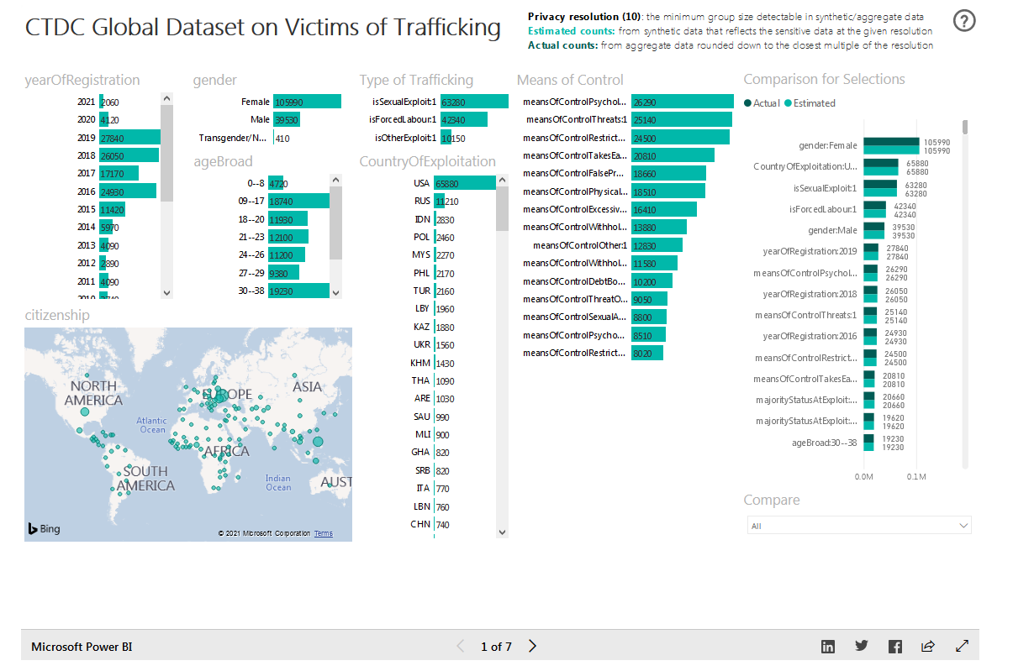Click the ageBroad list scroll-up arrow
1013x671 pixels.
pos(336,180)
